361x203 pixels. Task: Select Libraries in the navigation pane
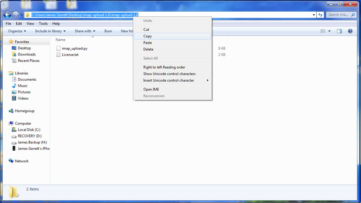click(21, 73)
